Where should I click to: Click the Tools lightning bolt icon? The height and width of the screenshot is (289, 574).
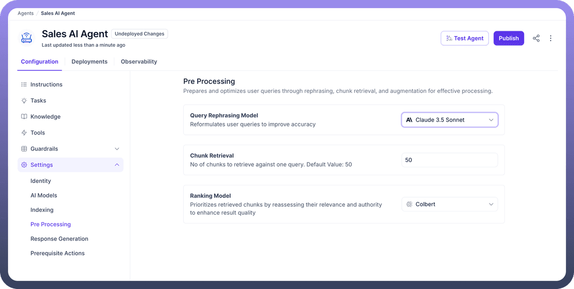click(24, 133)
